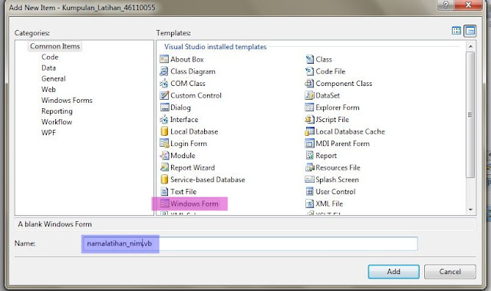Choose the Windows Forms category
The width and height of the screenshot is (491, 291).
click(67, 101)
